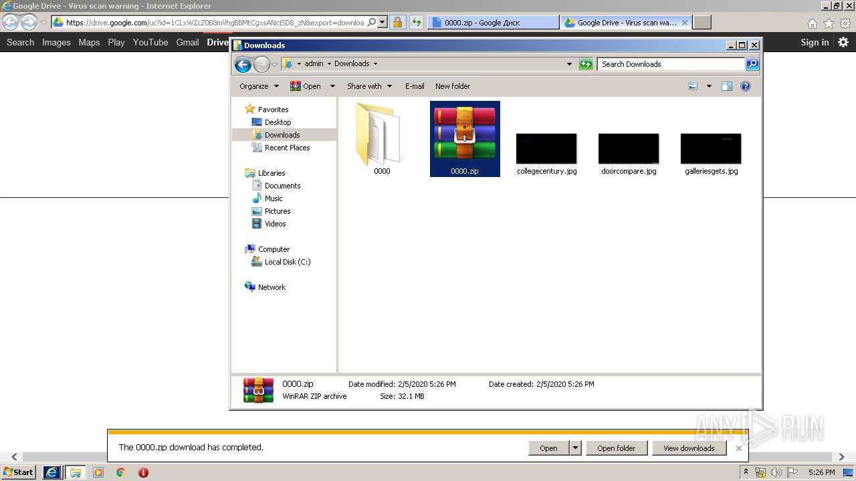Click New folder in toolbar
The height and width of the screenshot is (481, 856).
(x=453, y=86)
